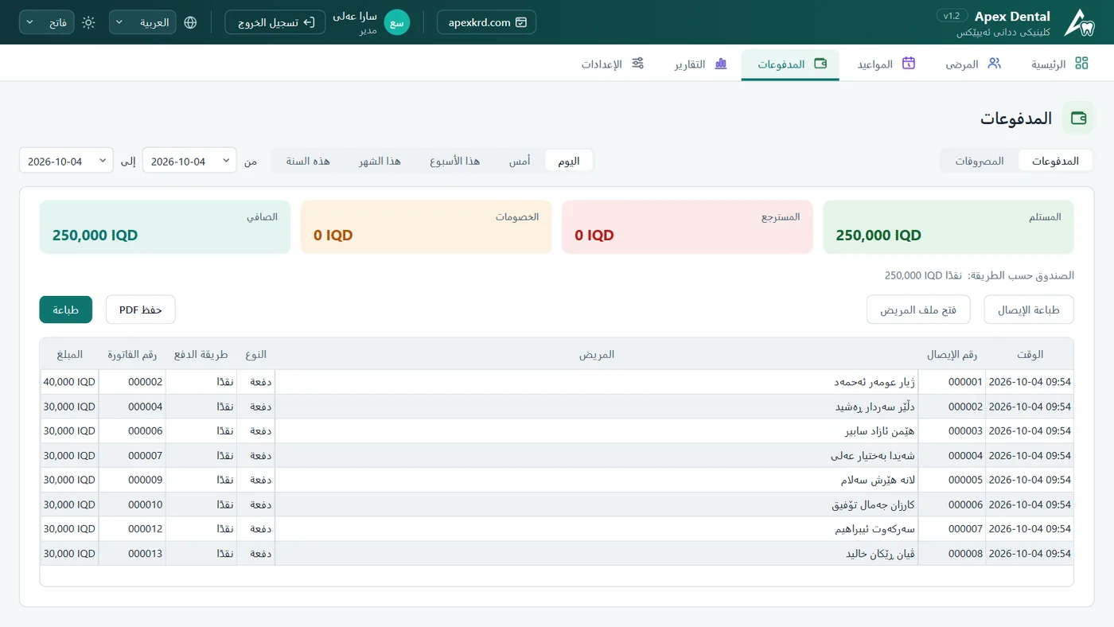1114x627 pixels.
Task: Expand the إلى end date dropdown
Action: (66, 162)
